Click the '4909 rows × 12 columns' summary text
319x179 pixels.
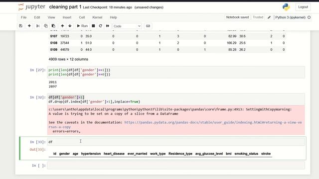68,59
